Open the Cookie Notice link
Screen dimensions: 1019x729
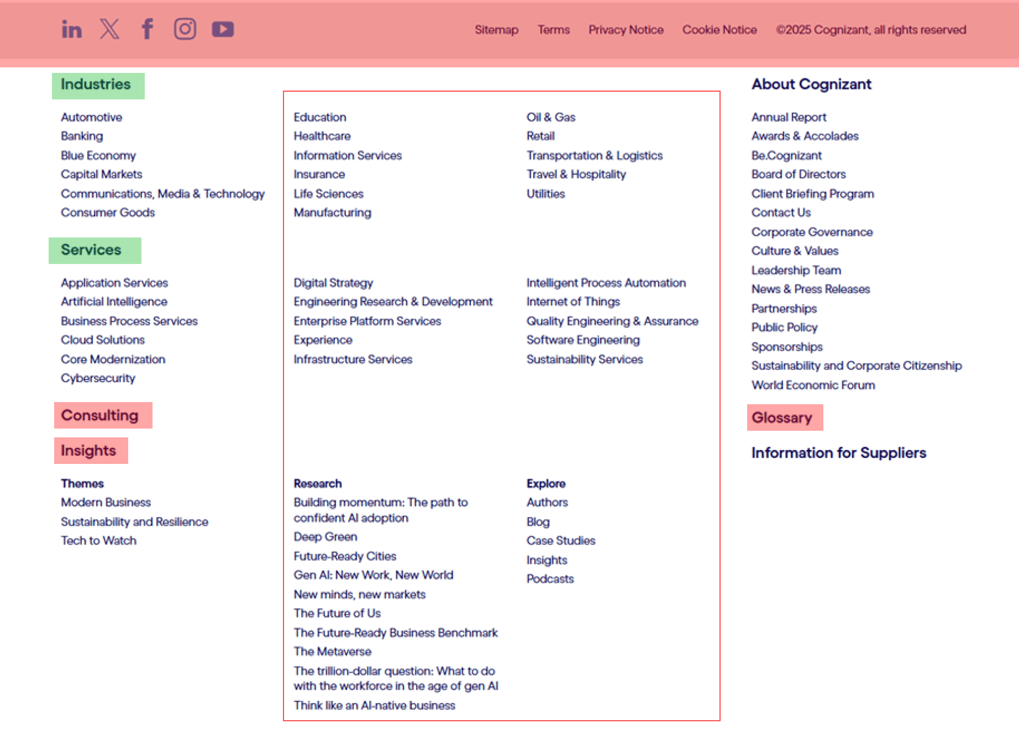point(719,30)
